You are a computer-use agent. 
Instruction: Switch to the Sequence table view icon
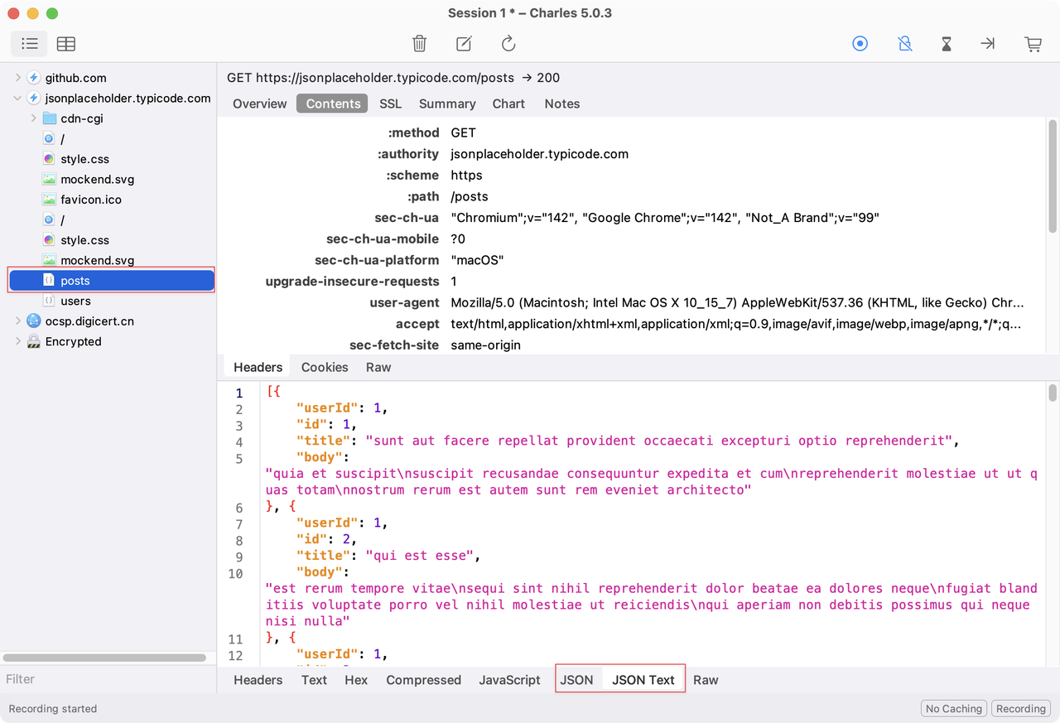point(66,44)
